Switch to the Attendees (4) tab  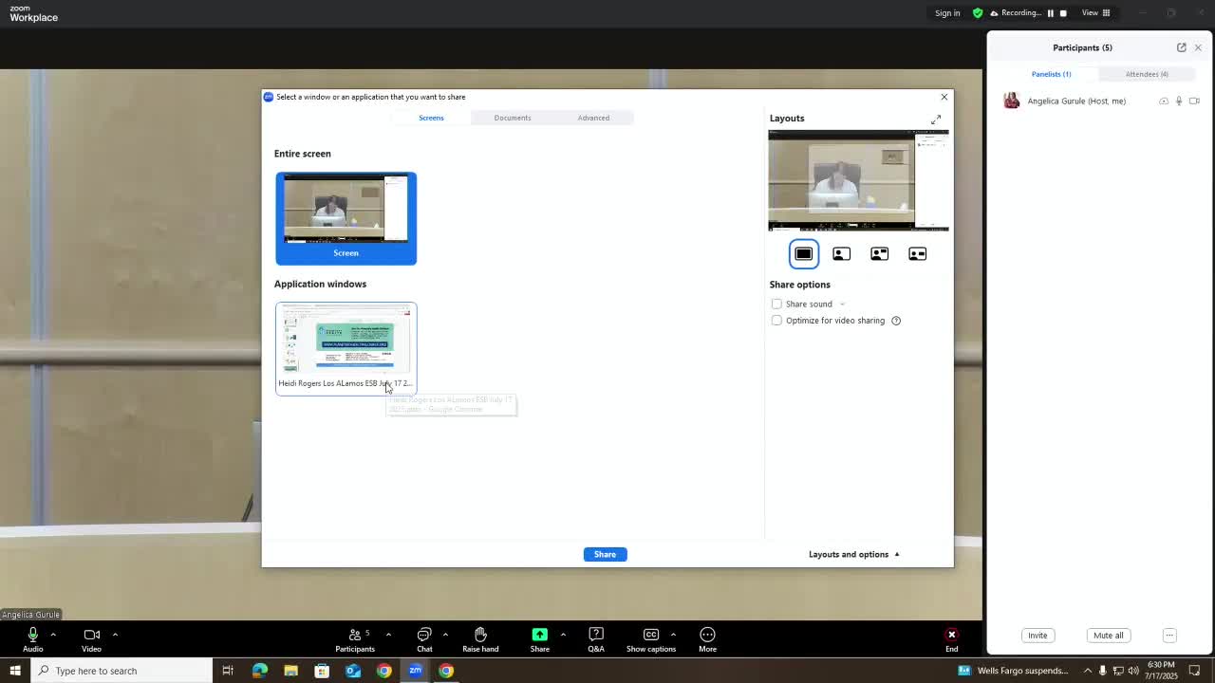click(1146, 74)
